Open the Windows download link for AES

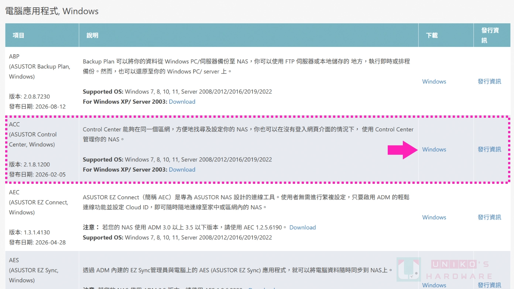pyautogui.click(x=434, y=285)
